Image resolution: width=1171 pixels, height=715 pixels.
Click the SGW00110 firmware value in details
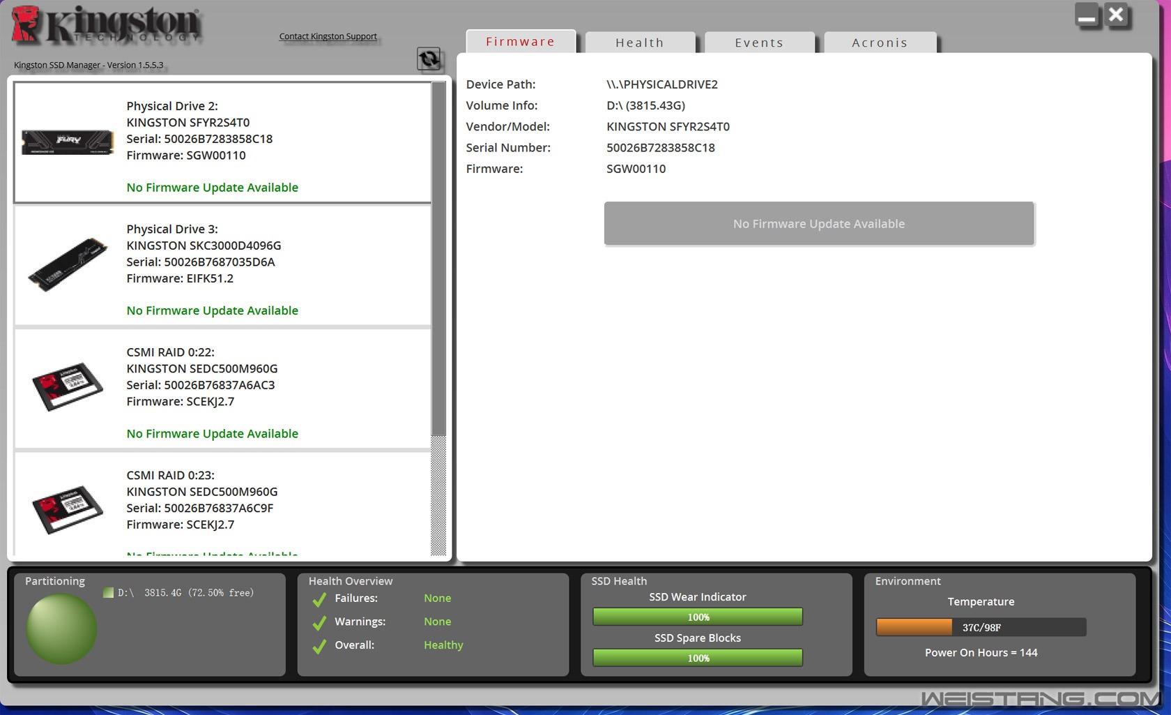click(636, 169)
